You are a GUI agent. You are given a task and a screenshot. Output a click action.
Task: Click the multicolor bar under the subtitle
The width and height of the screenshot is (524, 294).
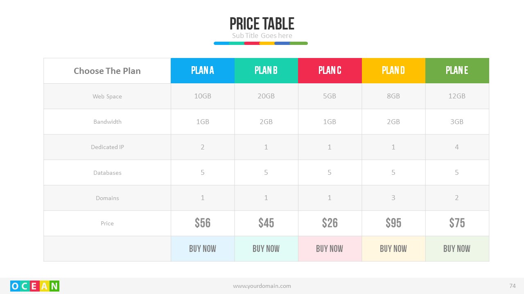point(261,43)
